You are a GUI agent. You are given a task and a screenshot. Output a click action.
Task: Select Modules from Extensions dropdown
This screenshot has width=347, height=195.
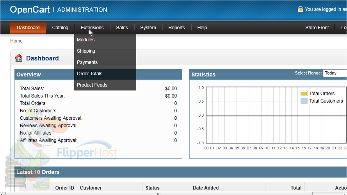pyautogui.click(x=105, y=40)
